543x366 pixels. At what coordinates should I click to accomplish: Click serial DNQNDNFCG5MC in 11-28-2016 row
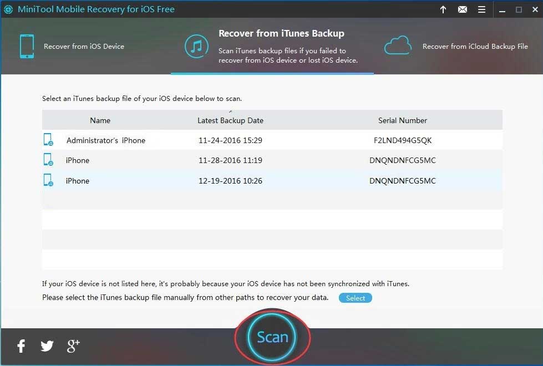(403, 160)
